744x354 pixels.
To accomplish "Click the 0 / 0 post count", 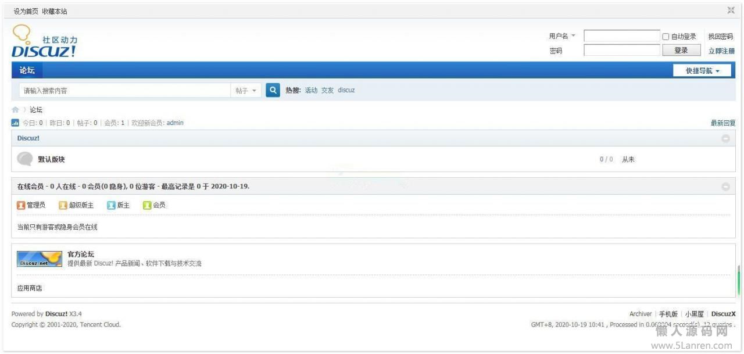I will click(606, 159).
